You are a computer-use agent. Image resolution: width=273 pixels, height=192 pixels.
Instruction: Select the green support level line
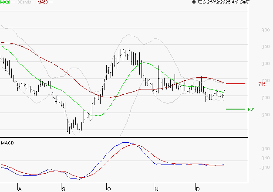235,109
